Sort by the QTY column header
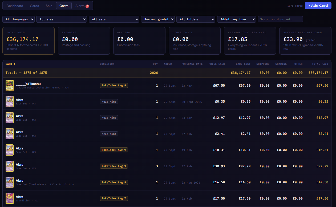 coord(155,64)
